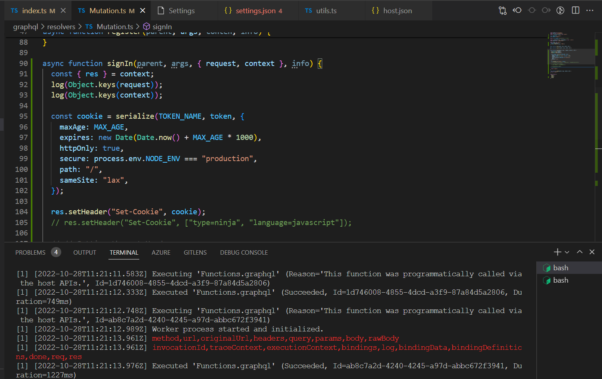
Task: Close the terminal panel
Action: 592,252
